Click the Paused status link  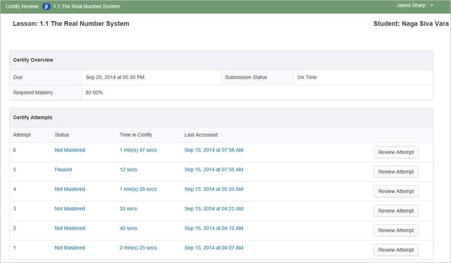click(63, 170)
